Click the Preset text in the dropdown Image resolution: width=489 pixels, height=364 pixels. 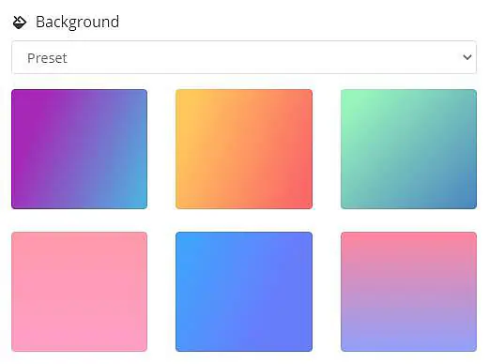[47, 58]
